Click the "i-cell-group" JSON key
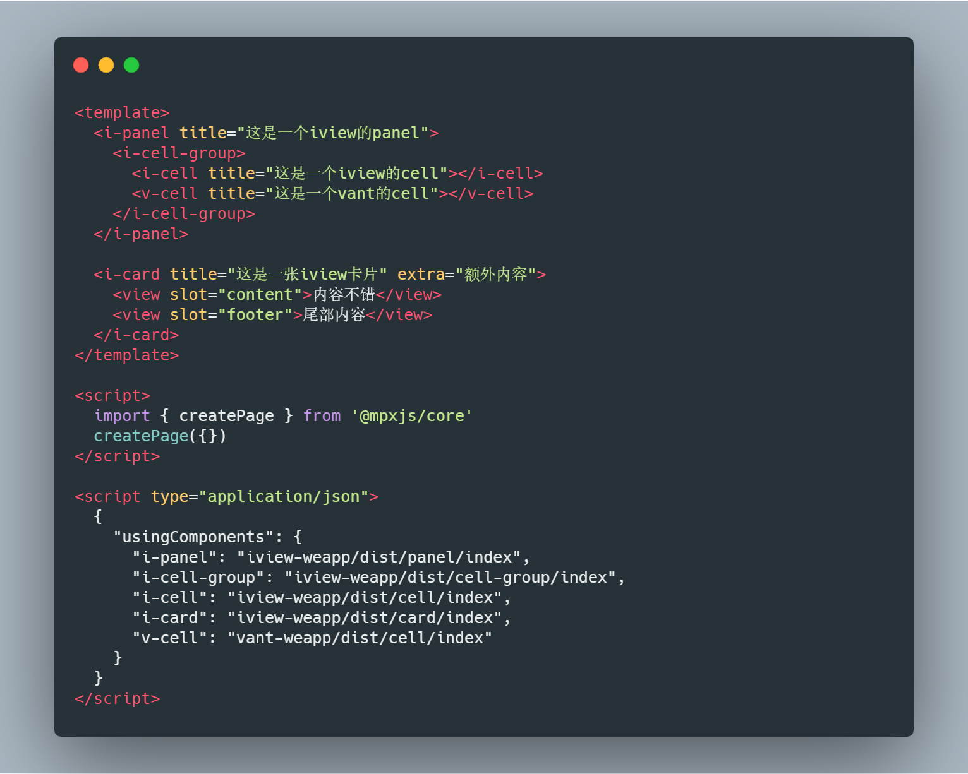 tap(198, 577)
